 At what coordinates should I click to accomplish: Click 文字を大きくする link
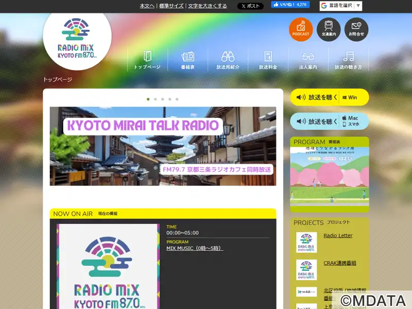208,6
